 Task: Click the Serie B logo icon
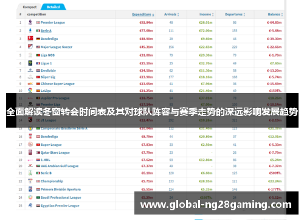(x=30, y=173)
